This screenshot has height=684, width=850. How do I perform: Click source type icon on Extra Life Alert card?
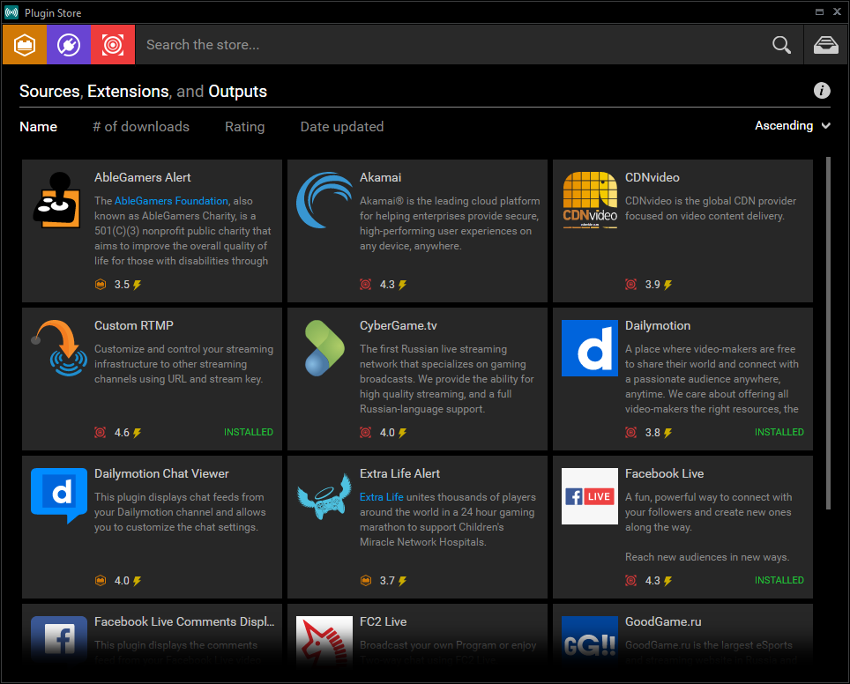[x=366, y=580]
